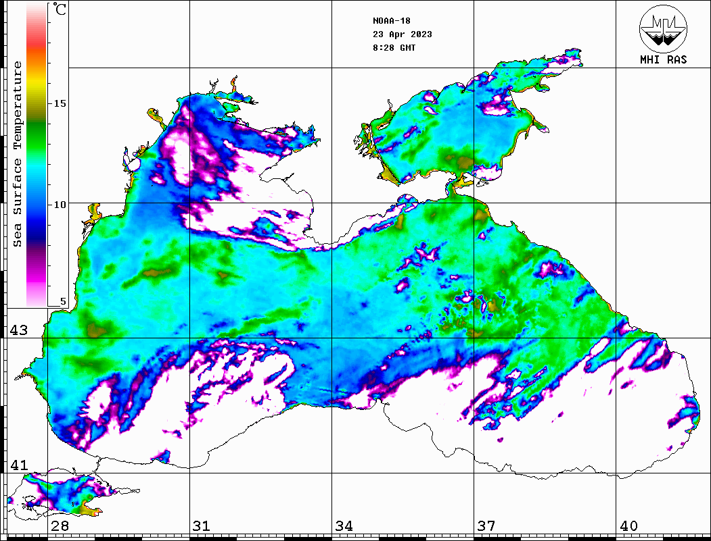Click the MHI RAS caption text
Image resolution: width=711 pixels, height=541 pixels.
pyautogui.click(x=663, y=59)
